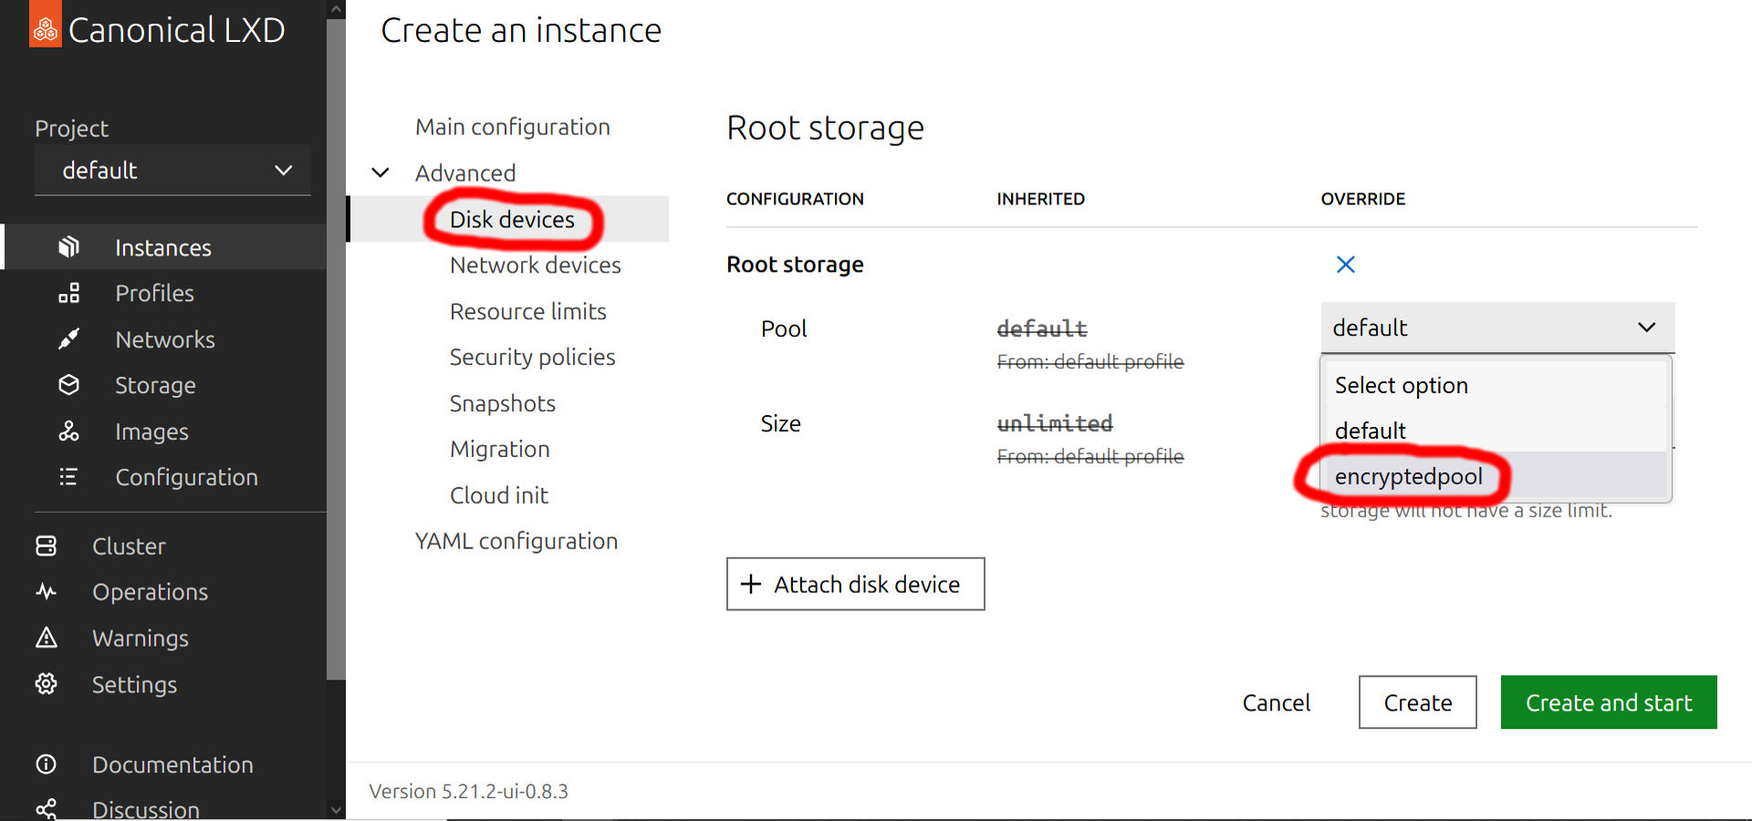Click the Canonical LXD title text
Image resolution: width=1752 pixels, height=821 pixels.
click(x=177, y=30)
